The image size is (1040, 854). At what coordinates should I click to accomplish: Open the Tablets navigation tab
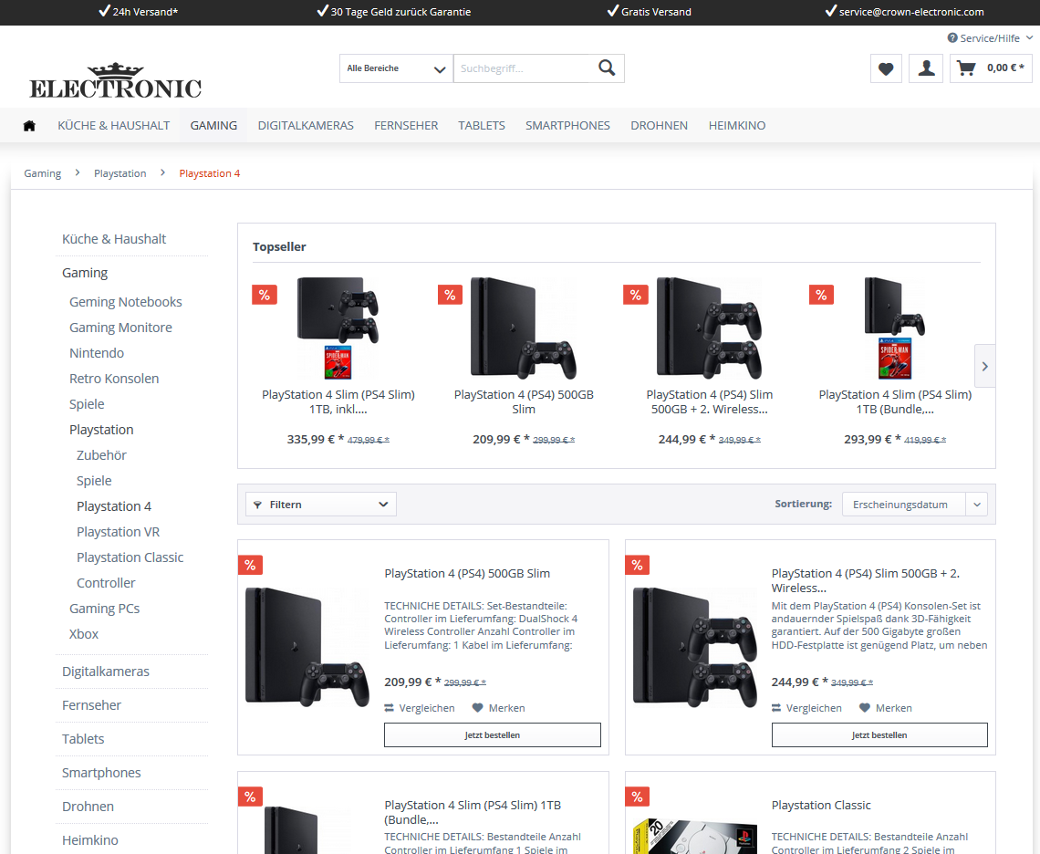[482, 125]
